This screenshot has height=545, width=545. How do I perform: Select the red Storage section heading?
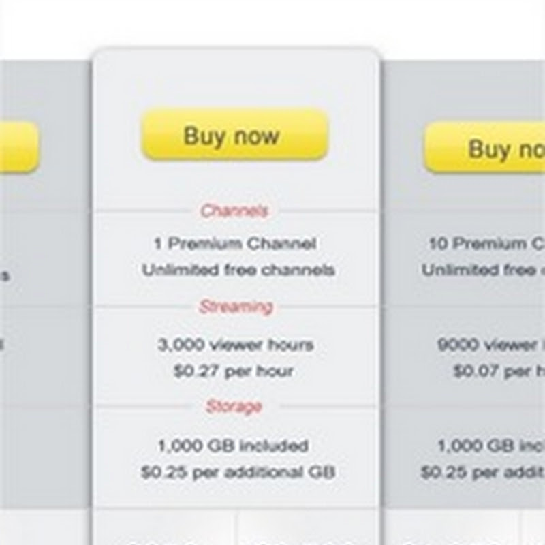pos(234,407)
